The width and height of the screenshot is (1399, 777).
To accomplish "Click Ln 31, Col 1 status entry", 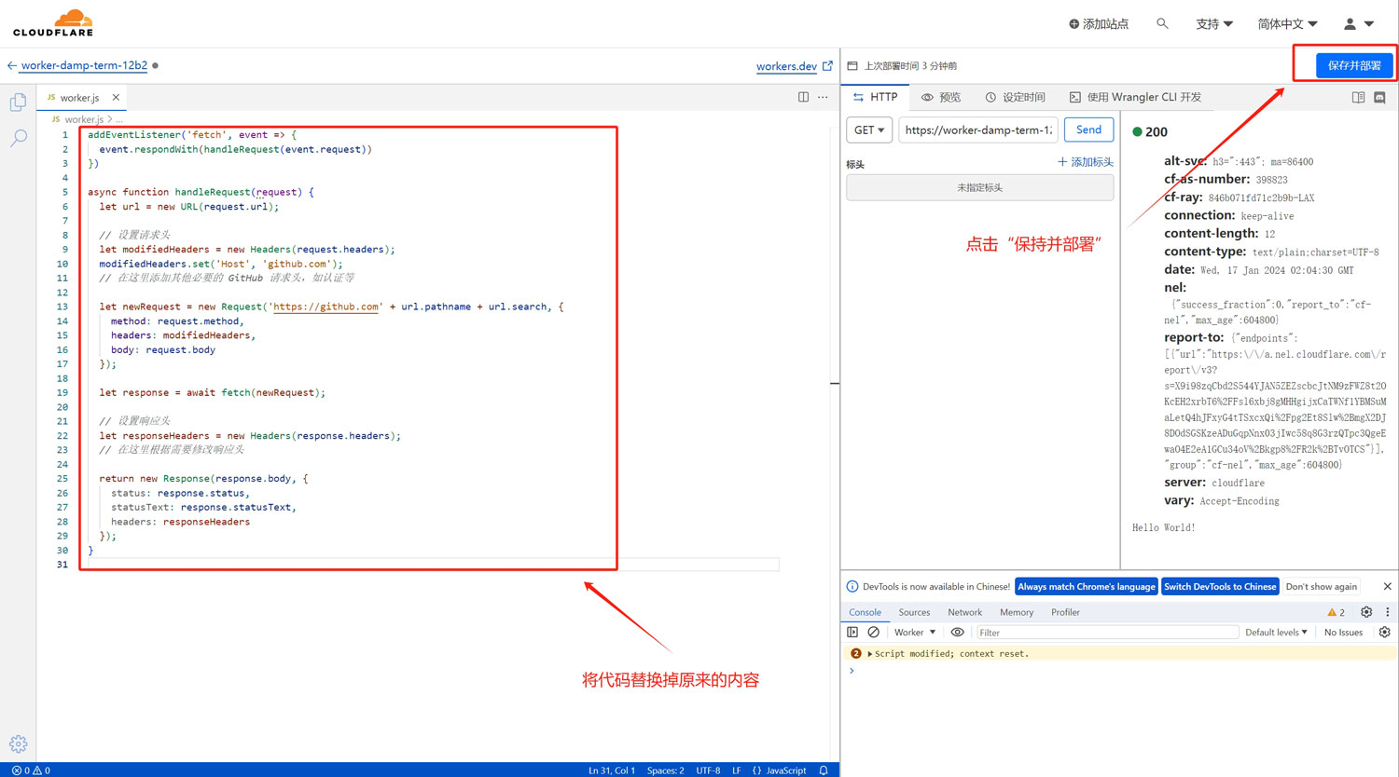I will [612, 770].
